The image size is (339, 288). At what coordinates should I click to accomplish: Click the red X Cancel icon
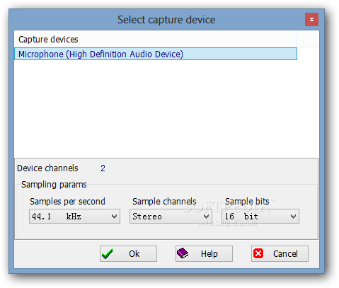[x=258, y=253]
